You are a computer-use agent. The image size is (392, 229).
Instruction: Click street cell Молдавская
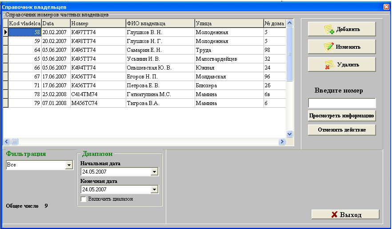coord(229,77)
